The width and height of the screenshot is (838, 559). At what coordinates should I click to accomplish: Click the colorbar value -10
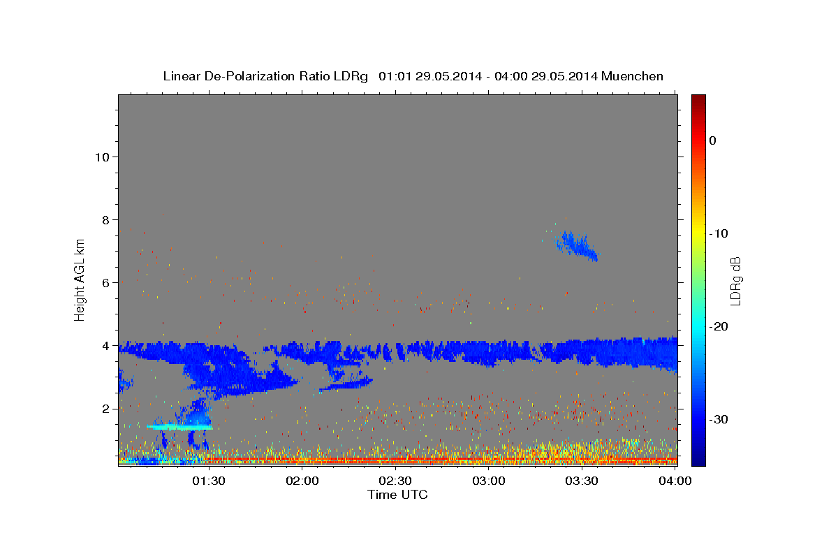(719, 233)
